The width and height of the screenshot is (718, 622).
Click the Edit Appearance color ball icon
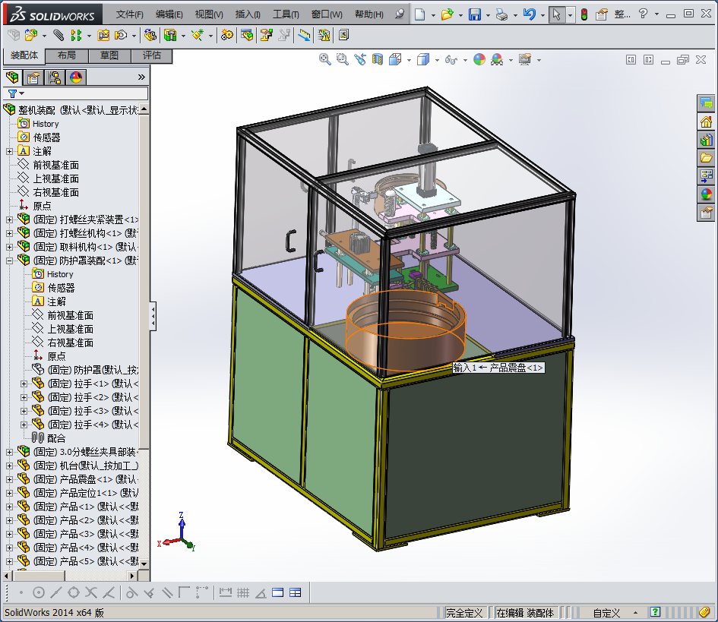click(x=479, y=59)
